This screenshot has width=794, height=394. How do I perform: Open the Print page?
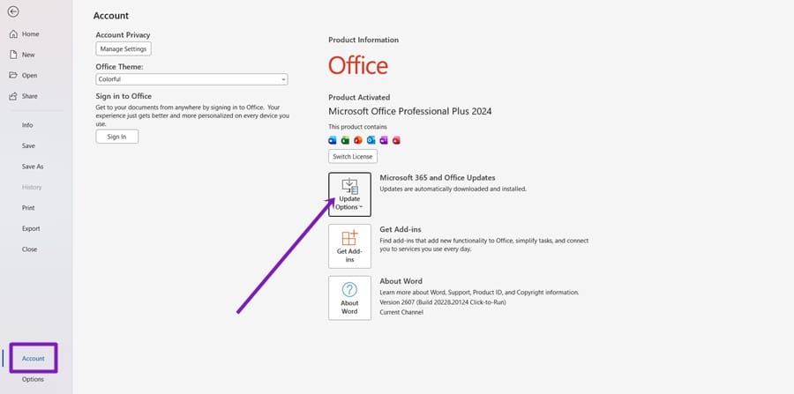28,208
